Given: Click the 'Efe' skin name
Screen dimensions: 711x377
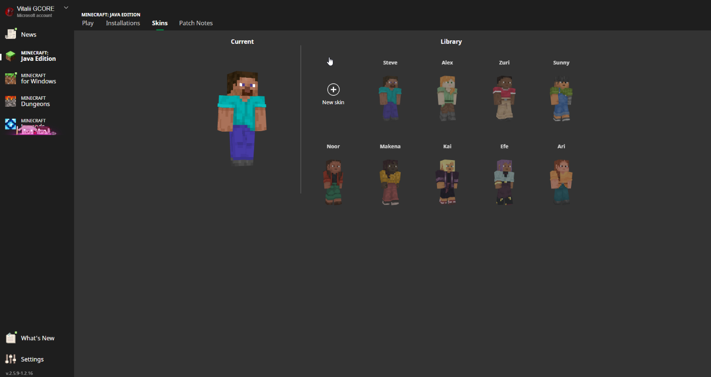Looking at the screenshot, I should coord(504,147).
